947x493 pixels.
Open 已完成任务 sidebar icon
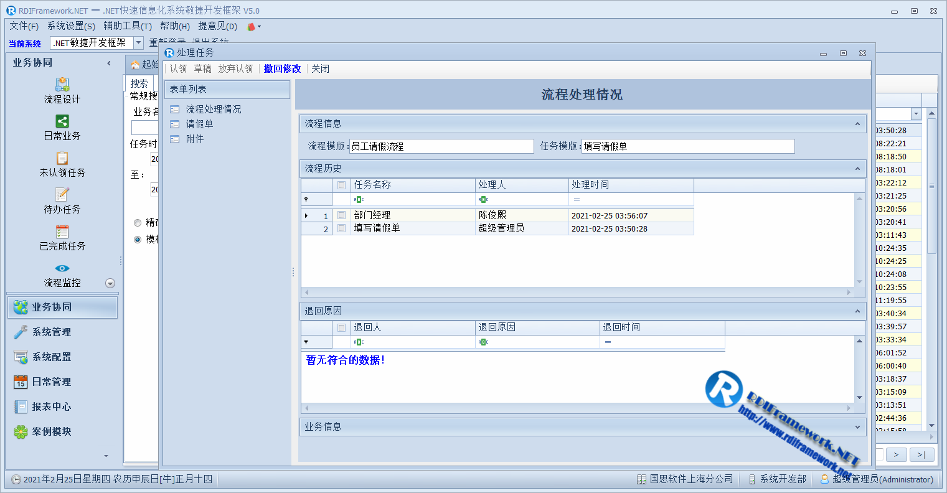pos(62,238)
